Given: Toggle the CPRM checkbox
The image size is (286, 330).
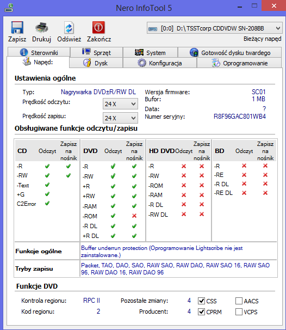Looking at the screenshot, I should pos(202,311).
